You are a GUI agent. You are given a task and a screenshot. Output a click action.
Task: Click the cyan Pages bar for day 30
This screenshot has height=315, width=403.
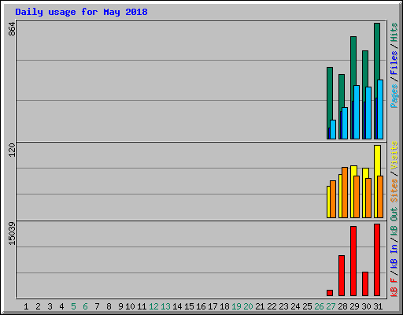[x=368, y=113]
